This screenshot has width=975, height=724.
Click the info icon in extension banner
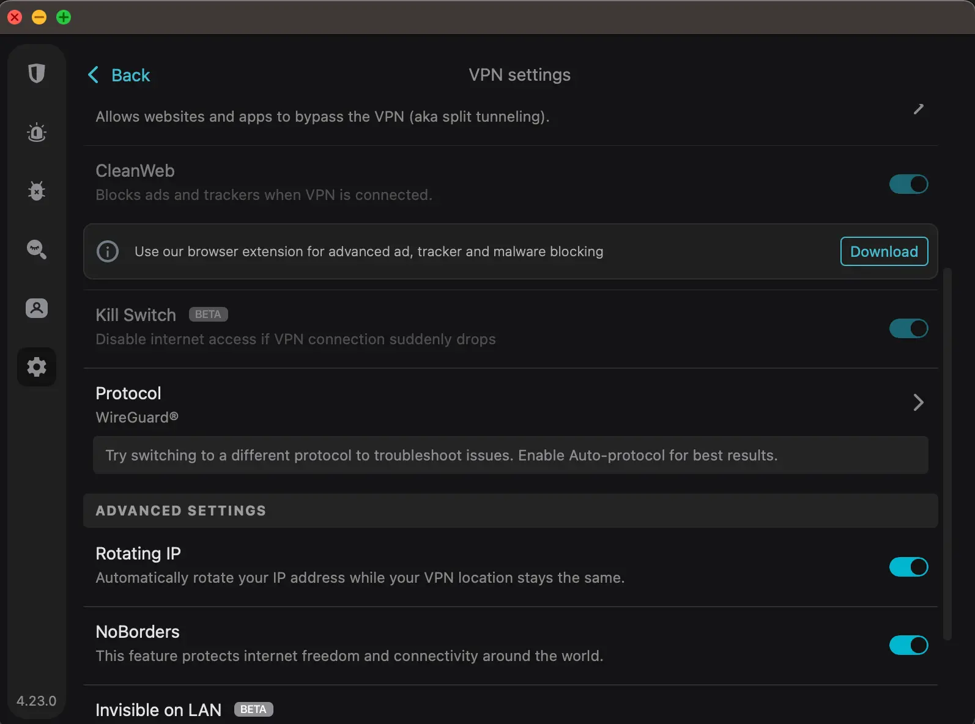coord(108,251)
